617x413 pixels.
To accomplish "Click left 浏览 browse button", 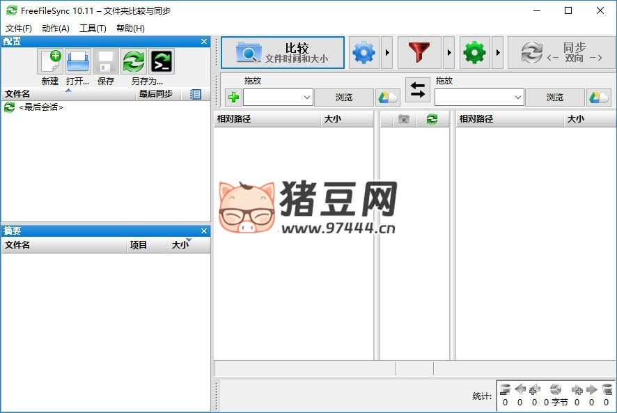I will click(344, 98).
